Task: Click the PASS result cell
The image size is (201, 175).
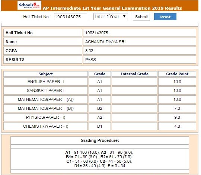Action: 140,60
